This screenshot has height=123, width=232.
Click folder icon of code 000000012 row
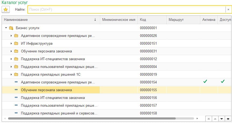pyautogui.click(x=16, y=59)
